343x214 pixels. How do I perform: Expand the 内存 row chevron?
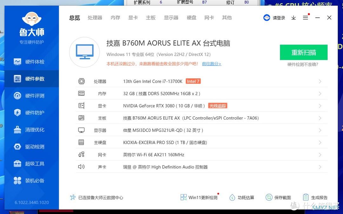click(320, 94)
